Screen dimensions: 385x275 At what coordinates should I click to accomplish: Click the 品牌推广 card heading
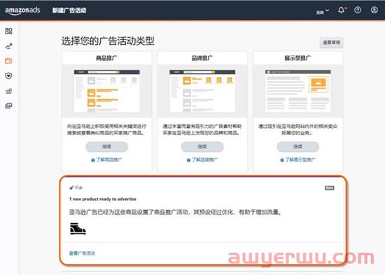(x=202, y=58)
